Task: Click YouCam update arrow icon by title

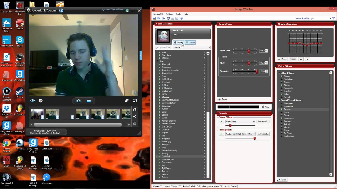Action: point(61,10)
